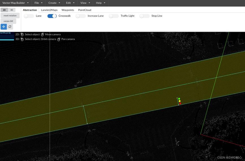This screenshot has height=161, width=245.
Task: Click the traffic light green lamp
Action: [179, 99]
